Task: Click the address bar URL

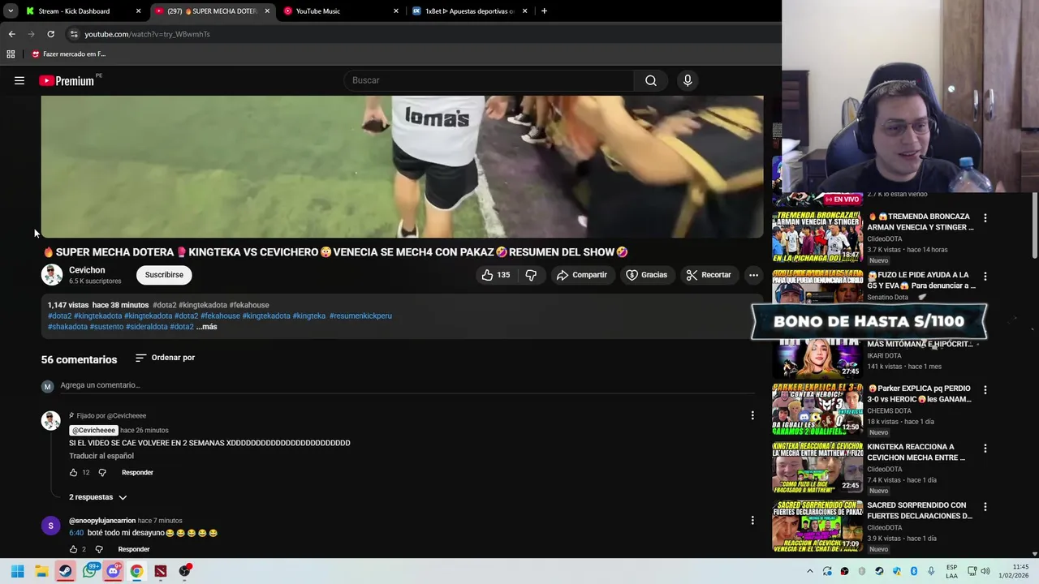Action: [x=147, y=34]
